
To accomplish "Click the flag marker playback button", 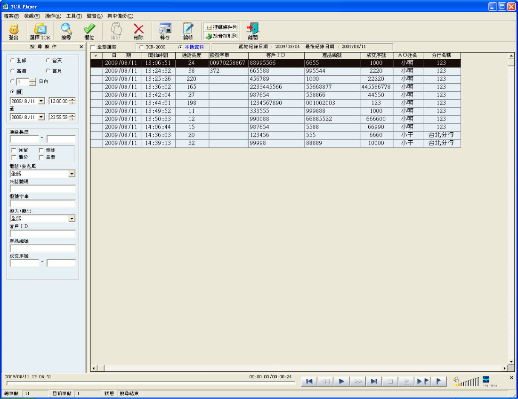I will [439, 382].
